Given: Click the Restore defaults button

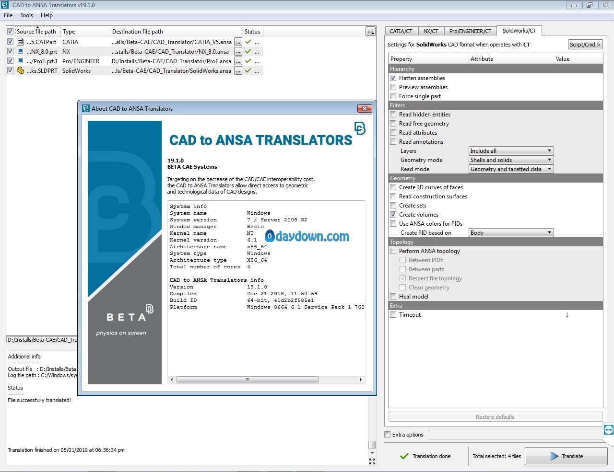Looking at the screenshot, I should tap(496, 417).
